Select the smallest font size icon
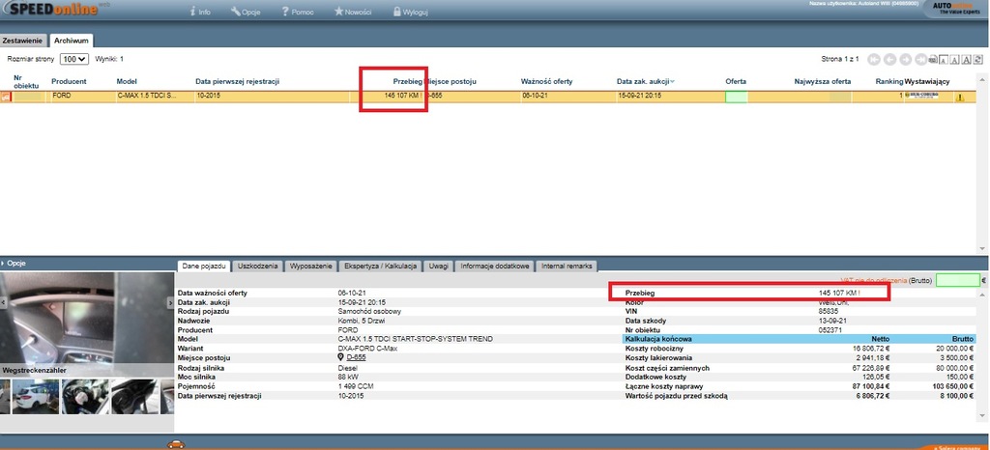The height and width of the screenshot is (450, 990). click(944, 59)
